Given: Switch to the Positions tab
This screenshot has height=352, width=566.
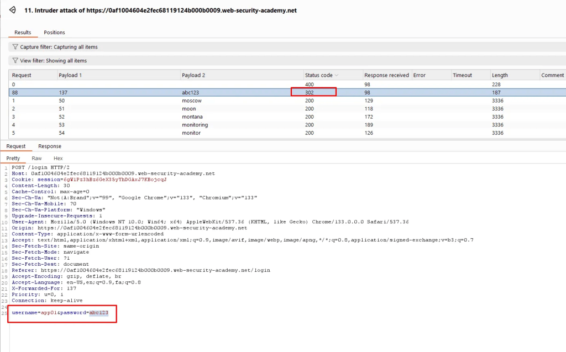Looking at the screenshot, I should click(x=54, y=33).
